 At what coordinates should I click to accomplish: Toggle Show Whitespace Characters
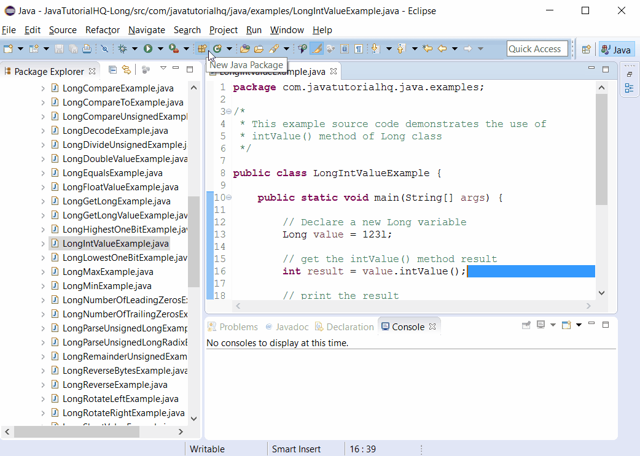tap(359, 48)
